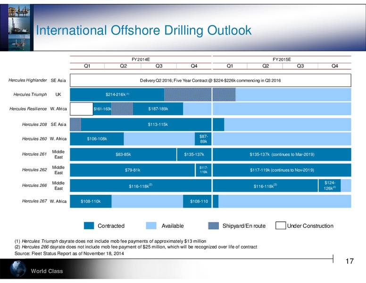Viewport: 366px width, 283px height.
Task: Click the $116-118k bar under FY2015E
Action: (266, 186)
